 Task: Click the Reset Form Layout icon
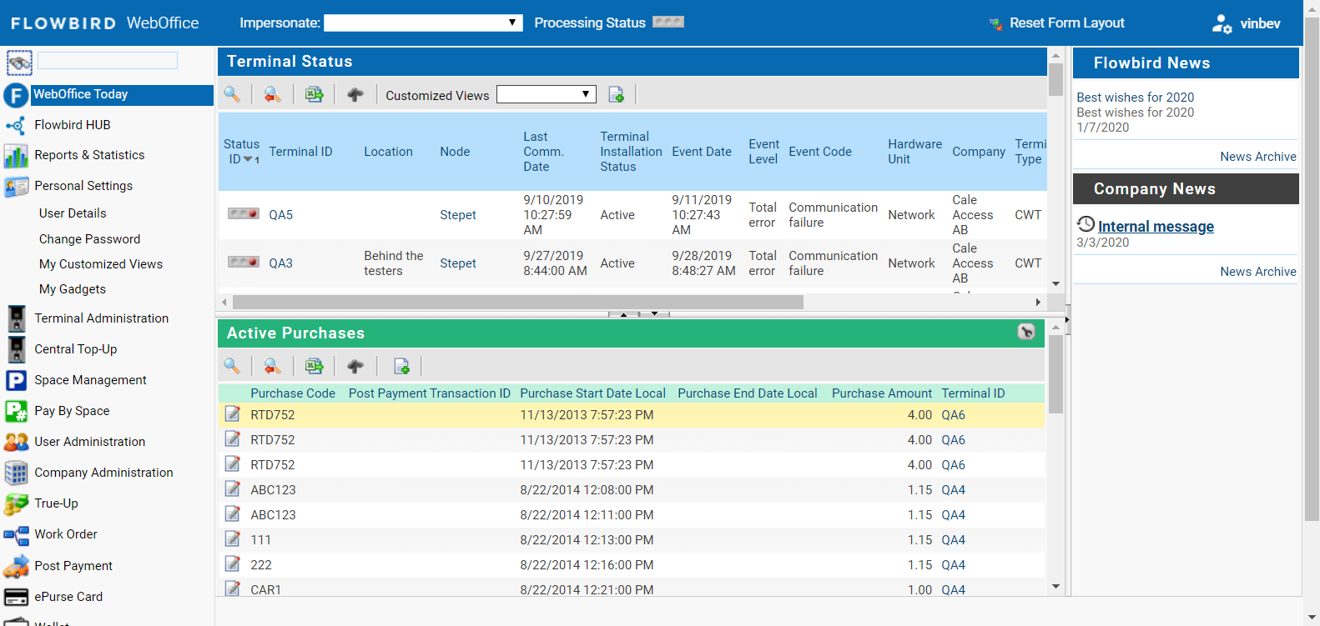click(x=995, y=23)
